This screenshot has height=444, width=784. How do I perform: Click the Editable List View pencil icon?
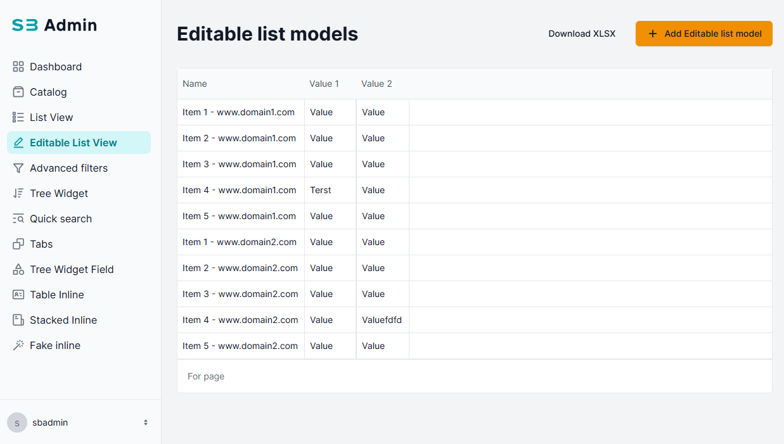(x=18, y=143)
